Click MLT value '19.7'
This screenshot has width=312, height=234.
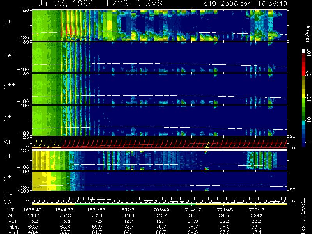click(161, 221)
